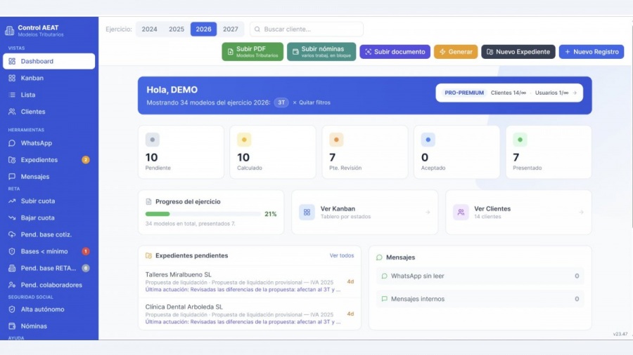Open the PRO-PREMIUM plan badge

pos(464,93)
